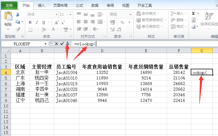The height and width of the screenshot is (136, 218).
Task: Click the accounting number format icon
Action: [112, 22]
